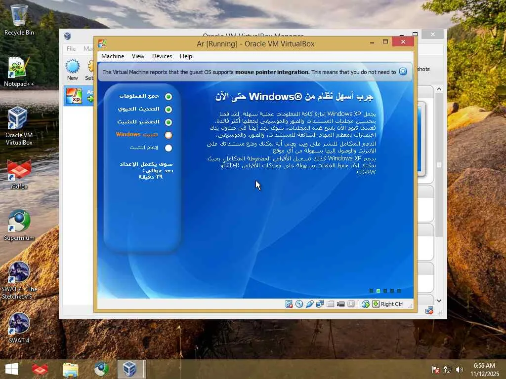Viewport: 506px width, 379px height.
Task: Open the View menu
Action: pos(138,56)
